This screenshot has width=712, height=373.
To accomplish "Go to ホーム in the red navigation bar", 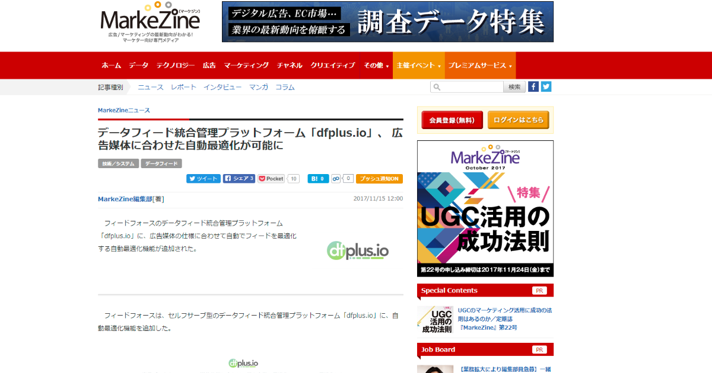I will point(111,65).
